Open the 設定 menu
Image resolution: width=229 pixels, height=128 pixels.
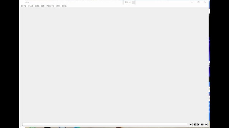[x=37, y=6]
